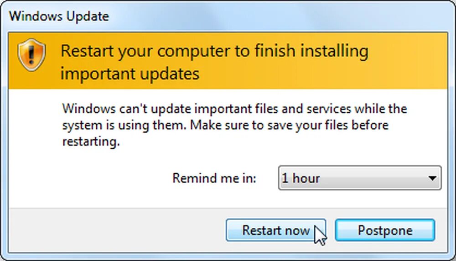Click the 'Windows can't update important files' sentence

point(234,109)
